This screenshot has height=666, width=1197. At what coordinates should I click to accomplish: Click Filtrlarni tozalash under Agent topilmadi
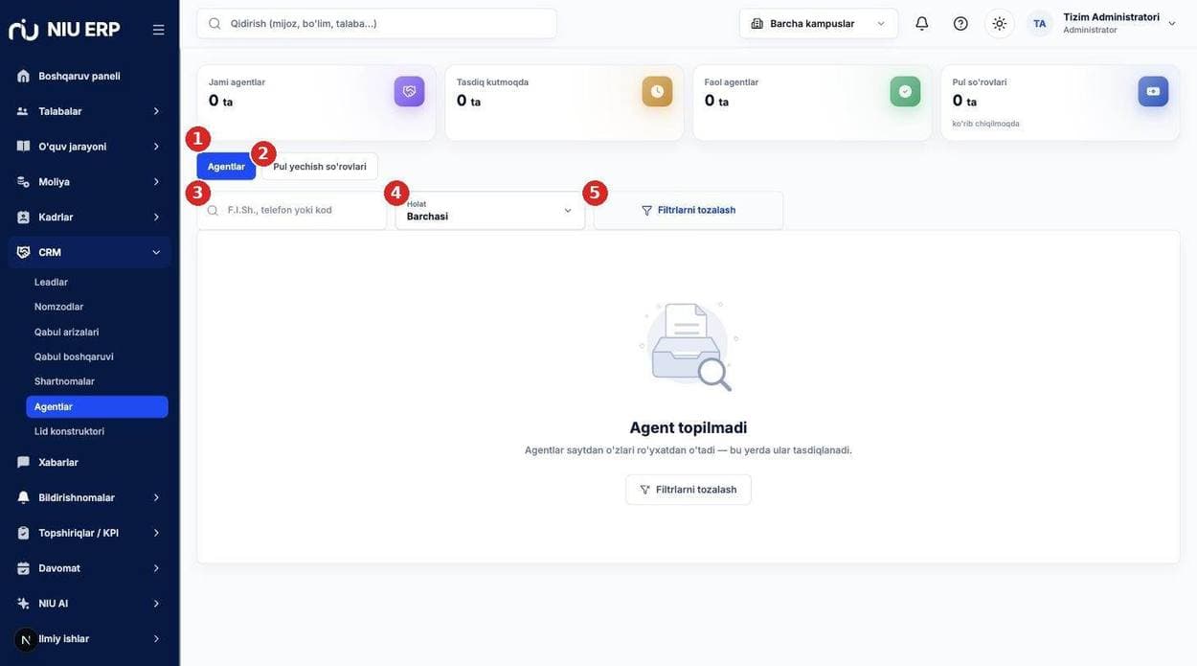tap(689, 490)
